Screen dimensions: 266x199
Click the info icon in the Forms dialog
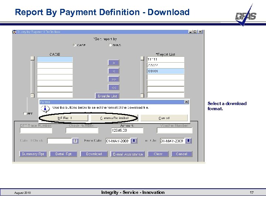coord(45,109)
